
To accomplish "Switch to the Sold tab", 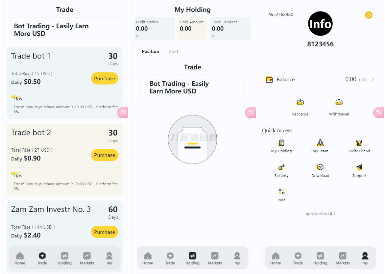I will (x=173, y=51).
